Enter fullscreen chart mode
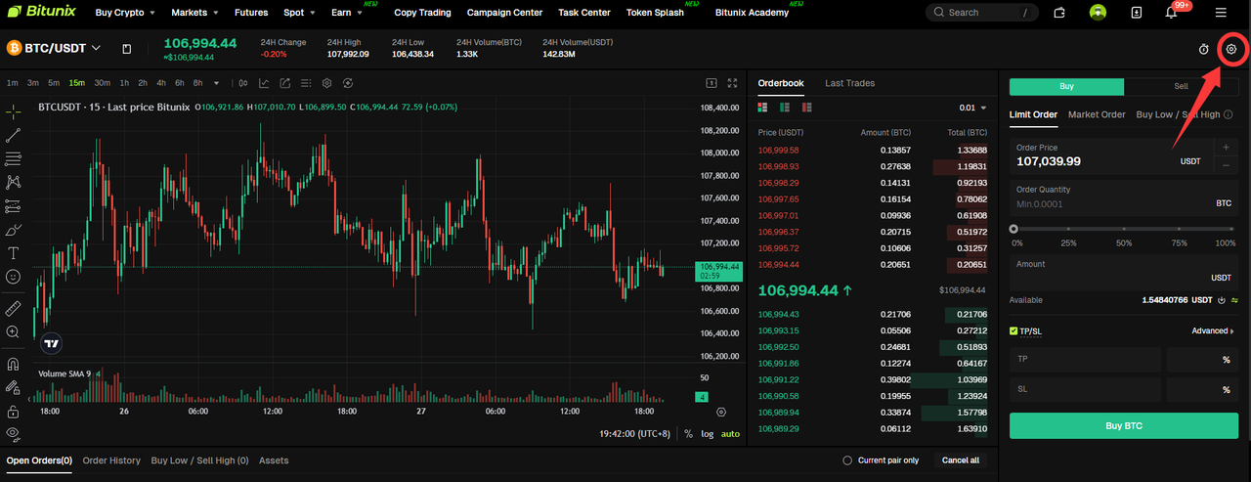 coord(733,83)
